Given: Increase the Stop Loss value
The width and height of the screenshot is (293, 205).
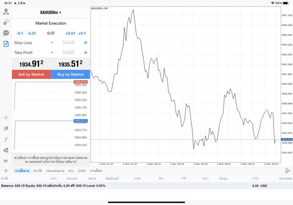Looking at the screenshot, I should coord(85,43).
